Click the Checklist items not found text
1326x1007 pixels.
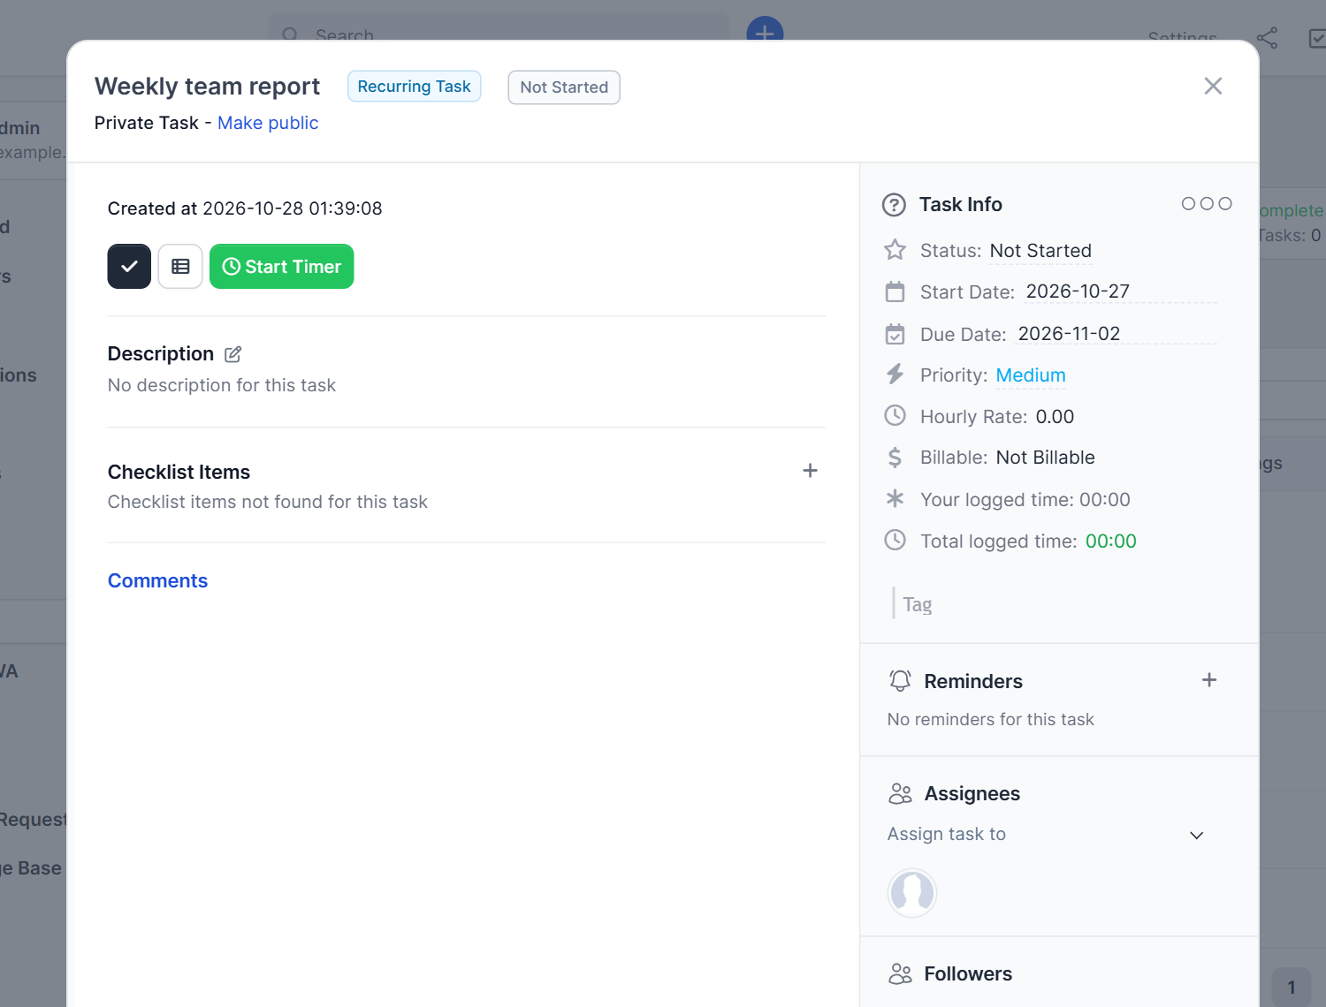coord(268,502)
